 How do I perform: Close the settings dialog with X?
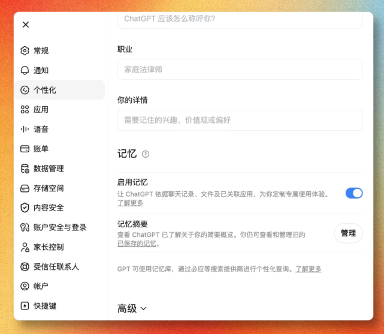(26, 25)
